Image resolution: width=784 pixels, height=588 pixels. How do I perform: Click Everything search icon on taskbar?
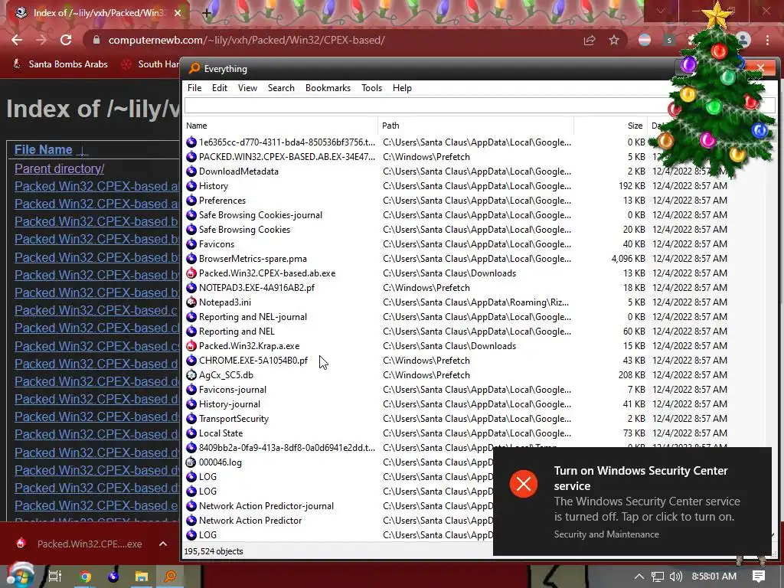click(170, 577)
